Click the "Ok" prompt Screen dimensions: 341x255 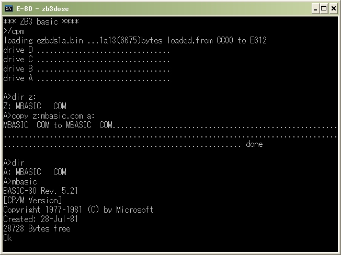[x=7, y=238]
